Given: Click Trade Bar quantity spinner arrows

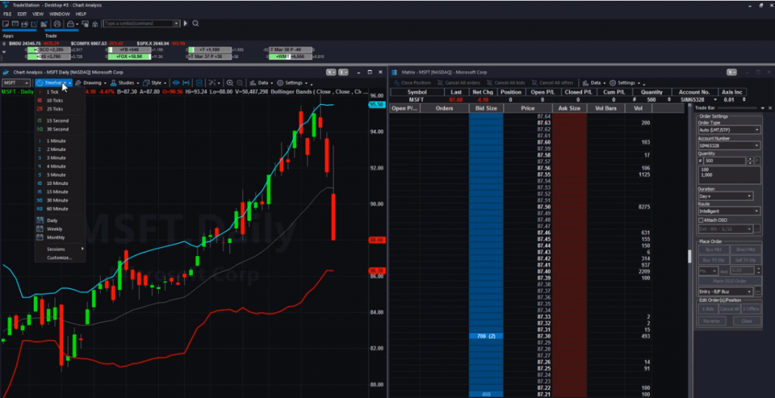Looking at the screenshot, I should click(x=750, y=161).
